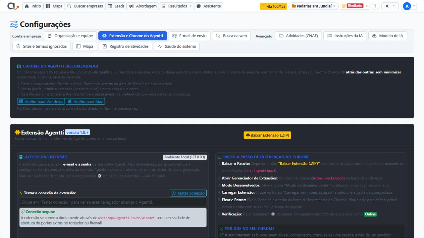
Task: Click the Fila 106/152 queue button
Action: (x=273, y=6)
